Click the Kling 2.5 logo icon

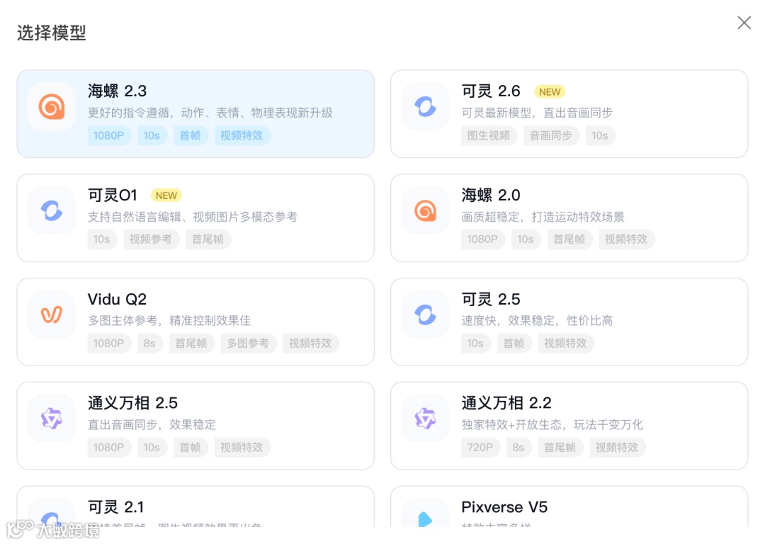426,314
